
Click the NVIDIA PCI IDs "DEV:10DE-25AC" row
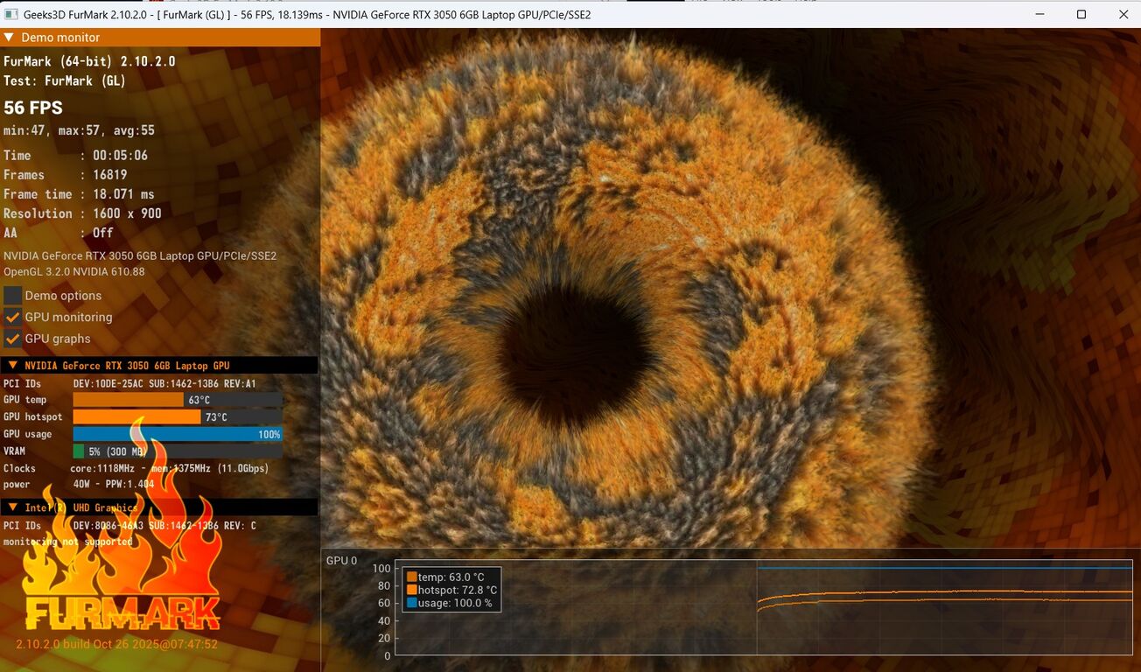(129, 384)
